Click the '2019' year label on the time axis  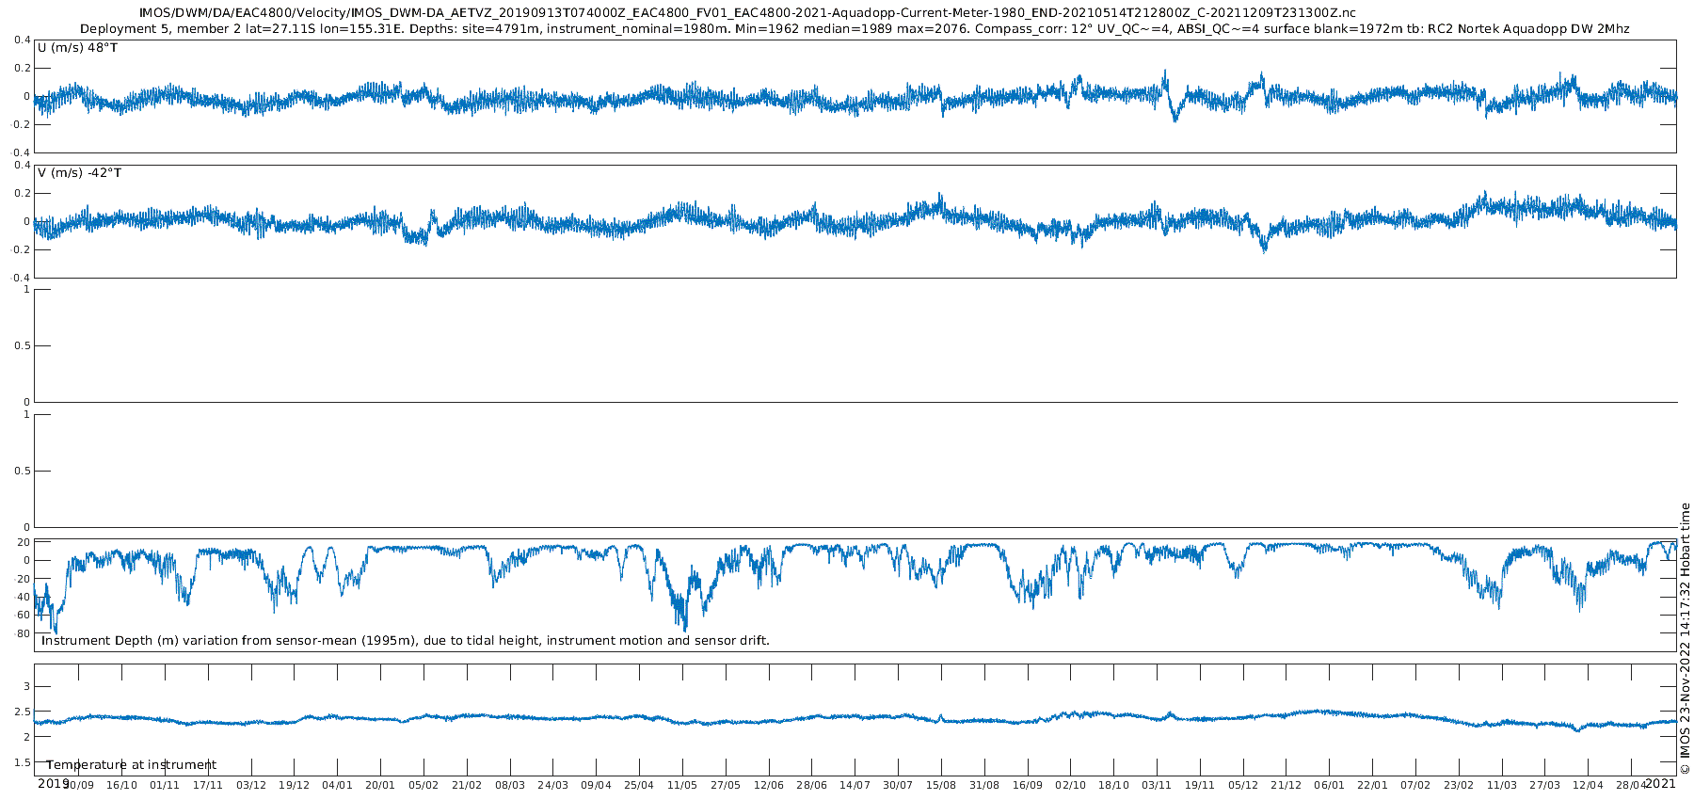coord(53,783)
